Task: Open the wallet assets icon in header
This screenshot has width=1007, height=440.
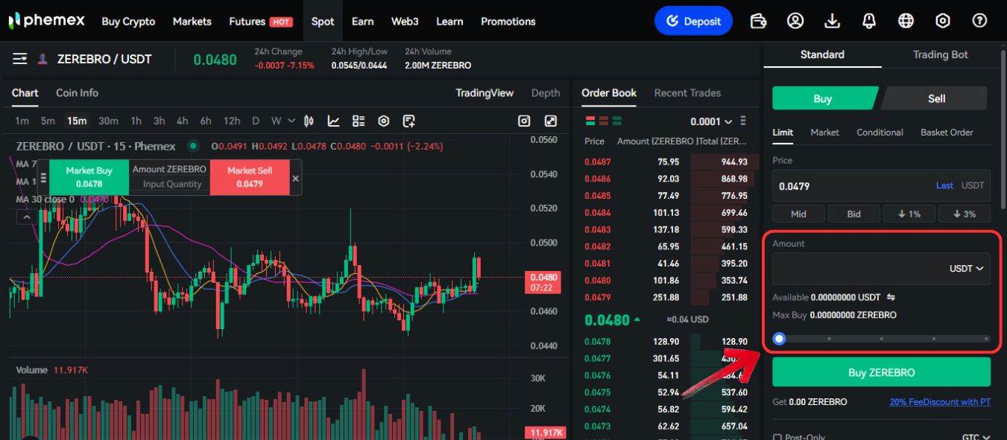Action: point(759,21)
